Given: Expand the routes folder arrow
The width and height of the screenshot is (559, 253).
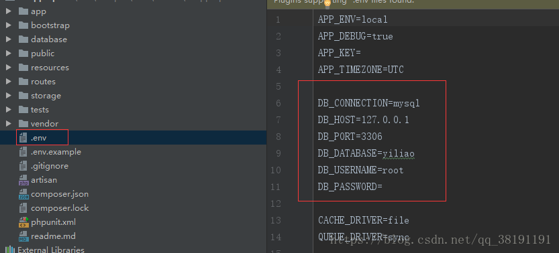Looking at the screenshot, I should 9,82.
